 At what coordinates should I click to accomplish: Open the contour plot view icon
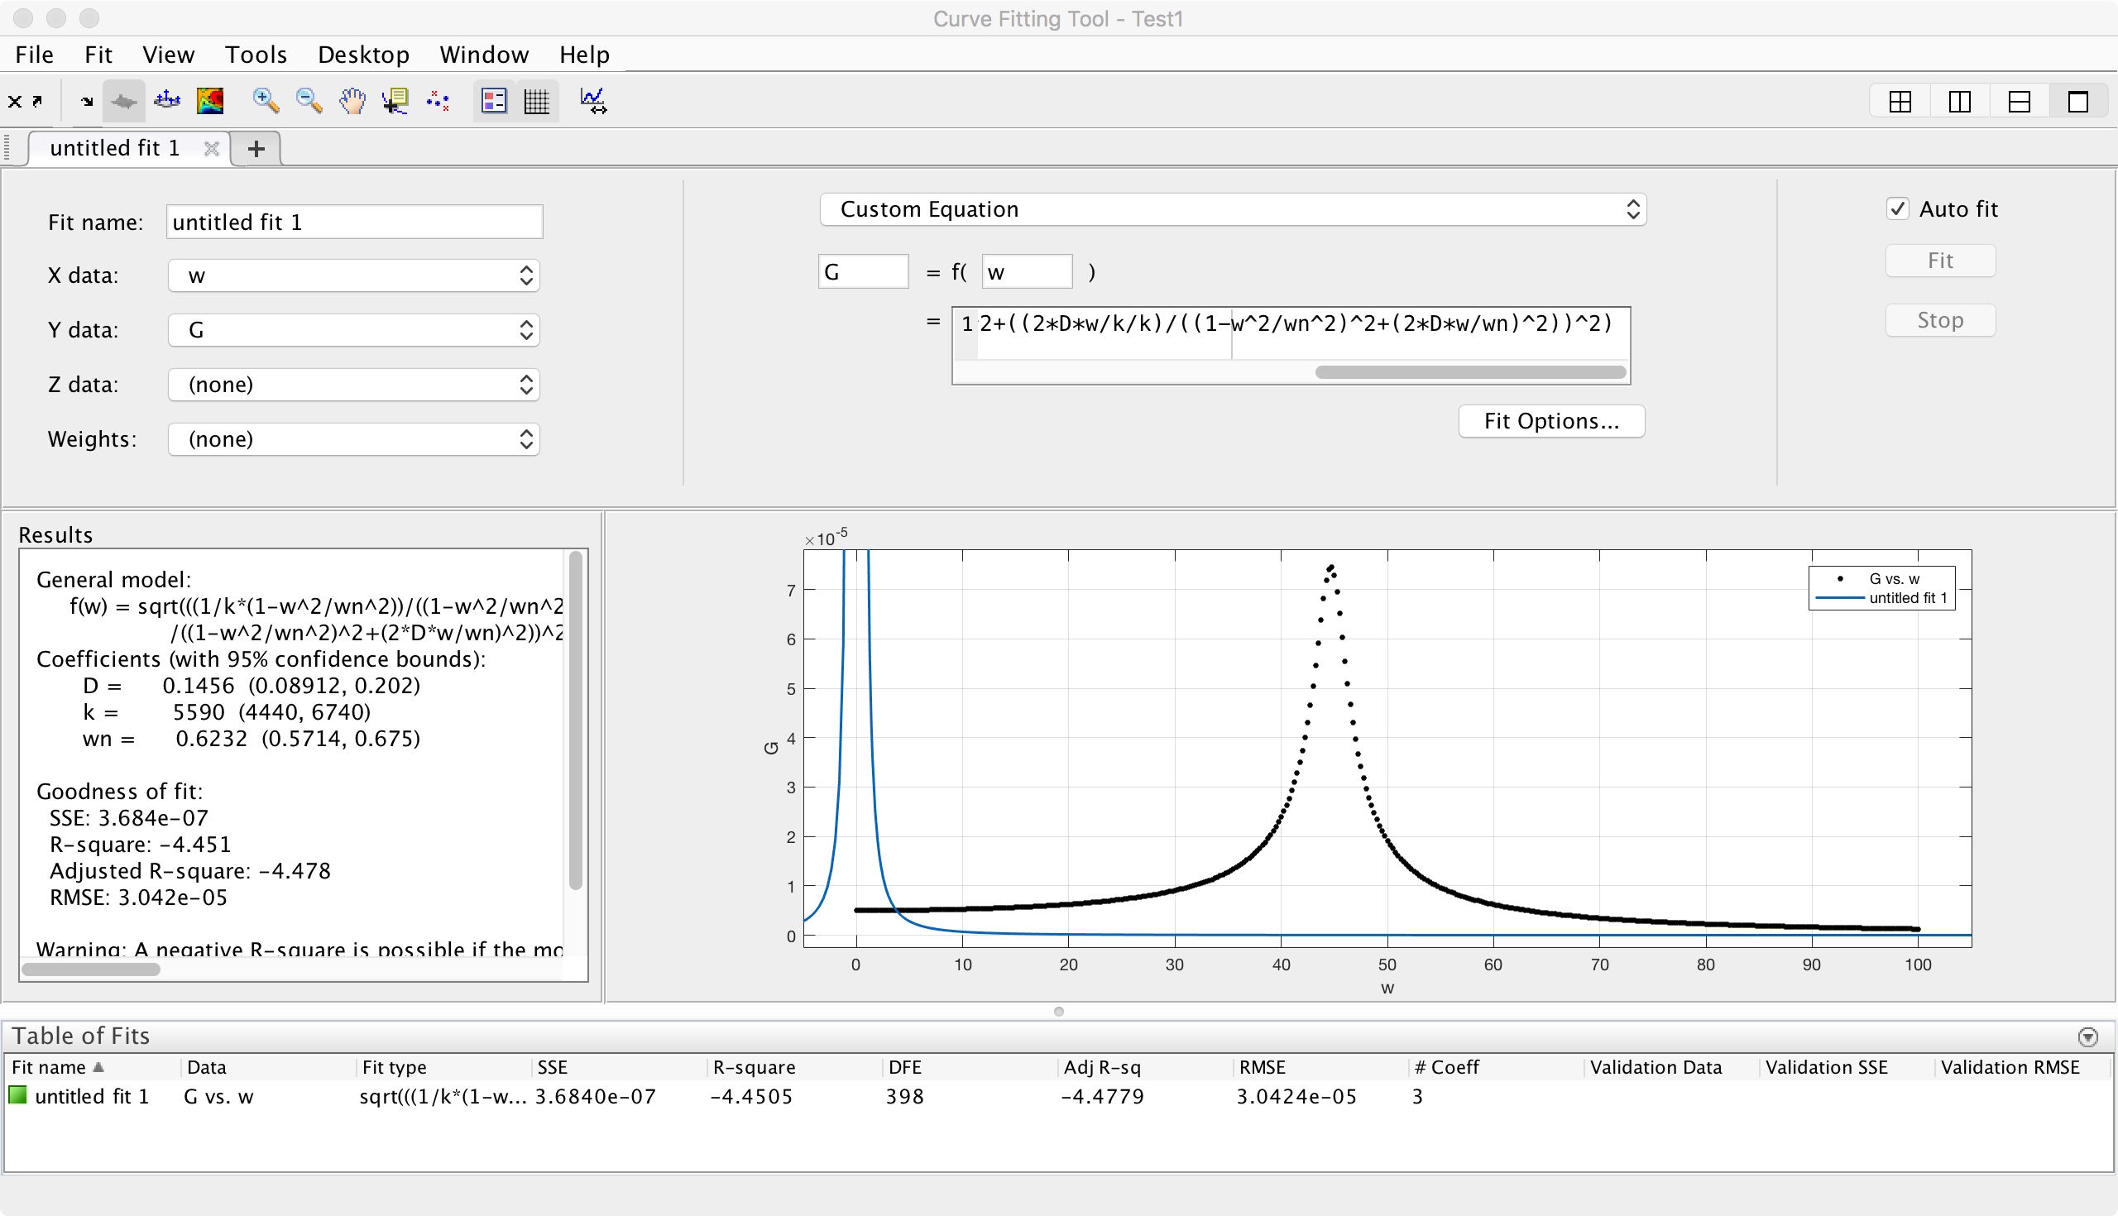point(209,101)
